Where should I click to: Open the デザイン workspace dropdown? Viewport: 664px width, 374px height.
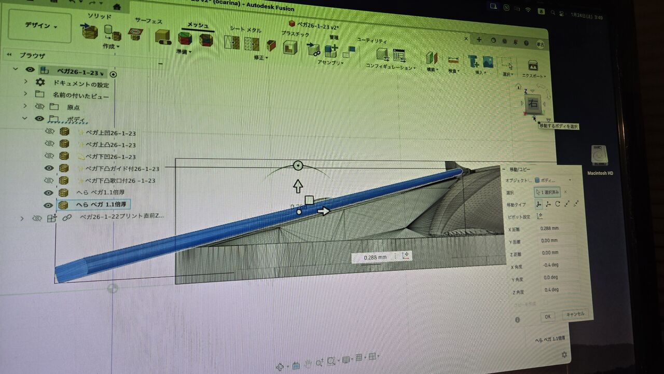click(x=40, y=25)
